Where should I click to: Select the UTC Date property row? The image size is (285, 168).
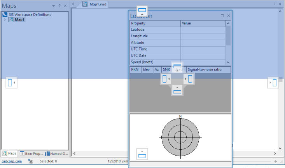(x=177, y=56)
